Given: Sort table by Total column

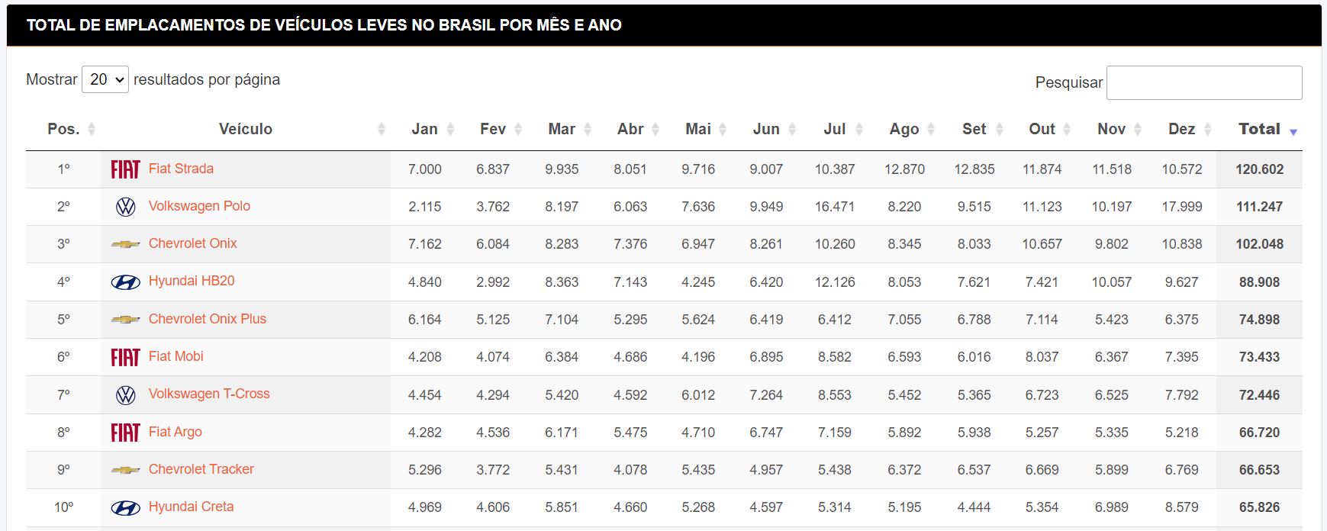Looking at the screenshot, I should click(x=1259, y=129).
